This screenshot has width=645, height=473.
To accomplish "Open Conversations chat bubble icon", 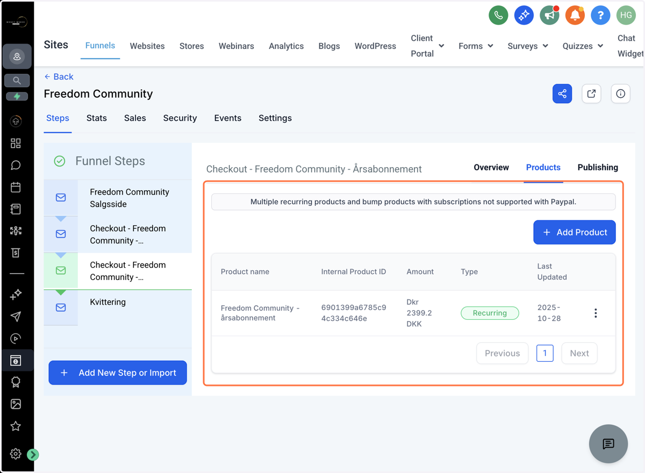I will click(x=16, y=165).
